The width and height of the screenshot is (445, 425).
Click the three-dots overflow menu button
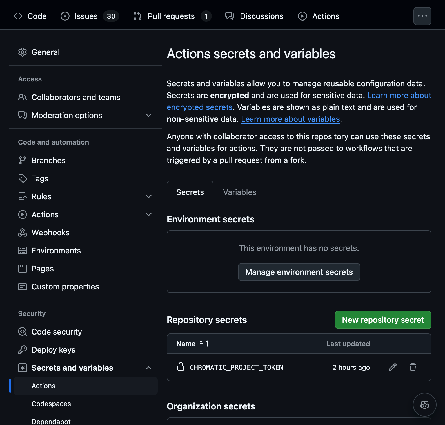coord(422,16)
